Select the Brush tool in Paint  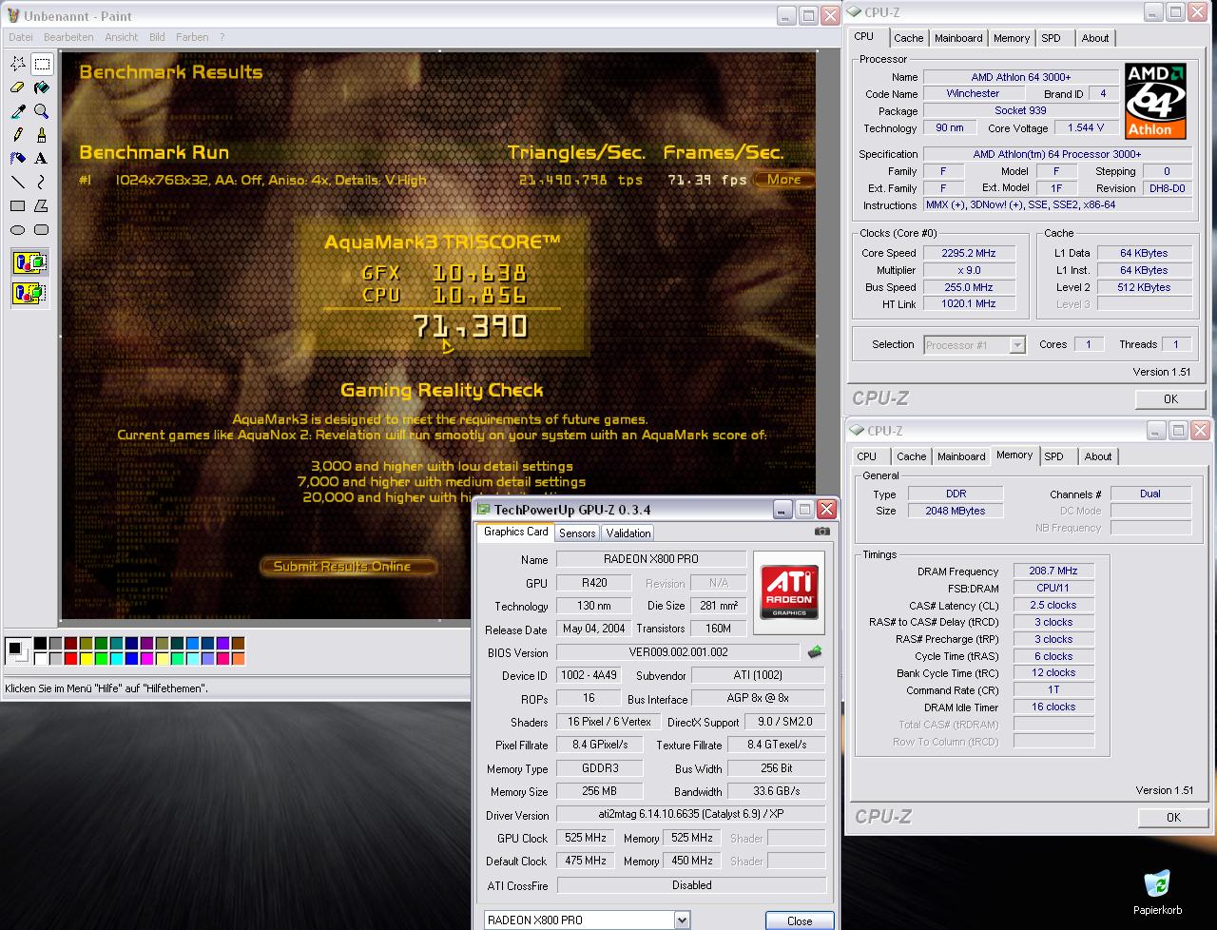[x=42, y=135]
